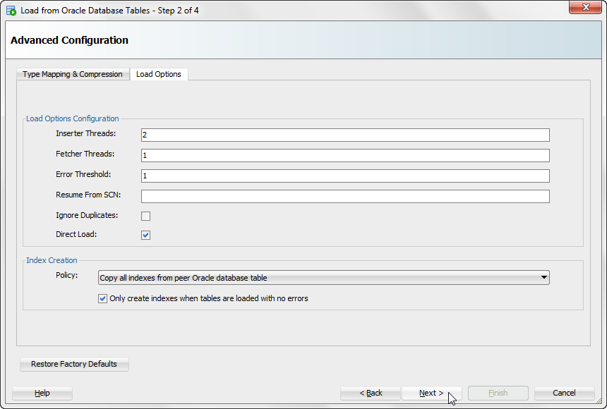
Task: Go back to the previous step
Action: (x=371, y=393)
